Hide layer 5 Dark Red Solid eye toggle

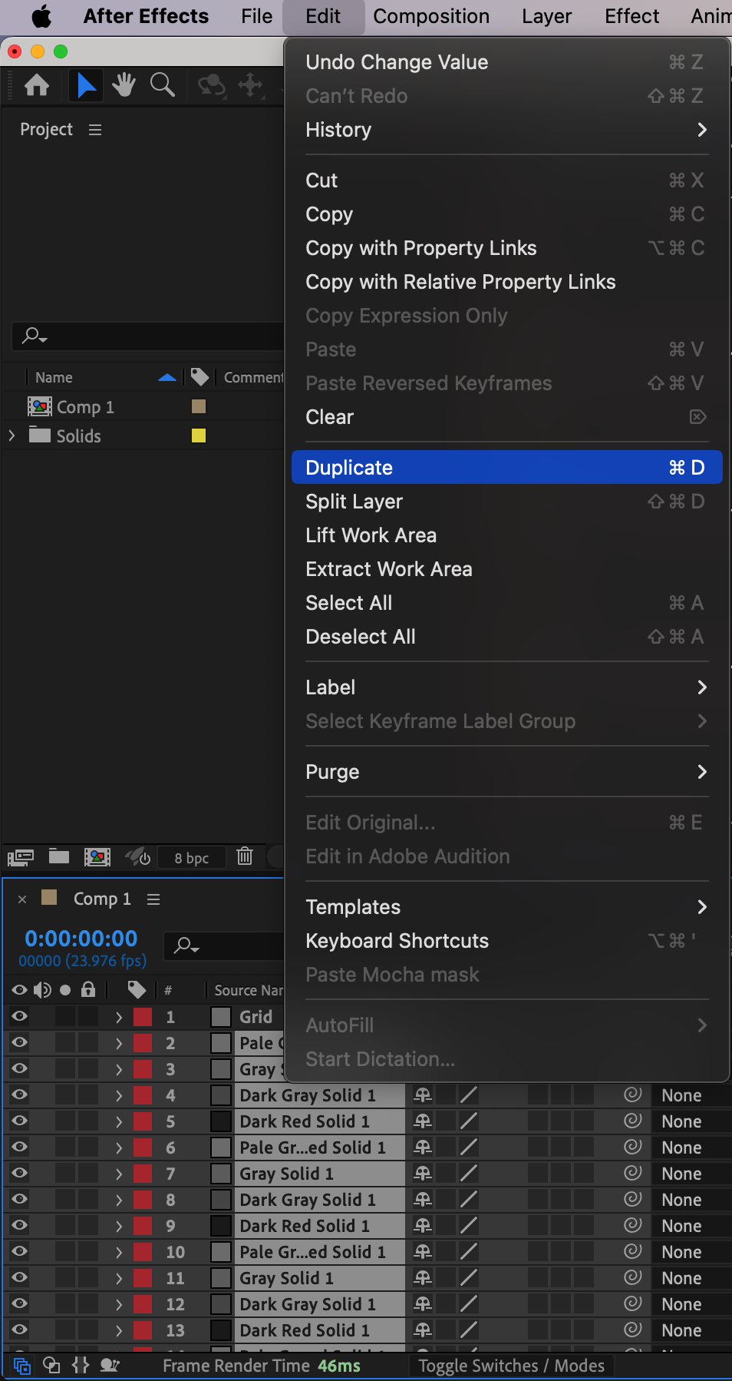(x=20, y=1121)
